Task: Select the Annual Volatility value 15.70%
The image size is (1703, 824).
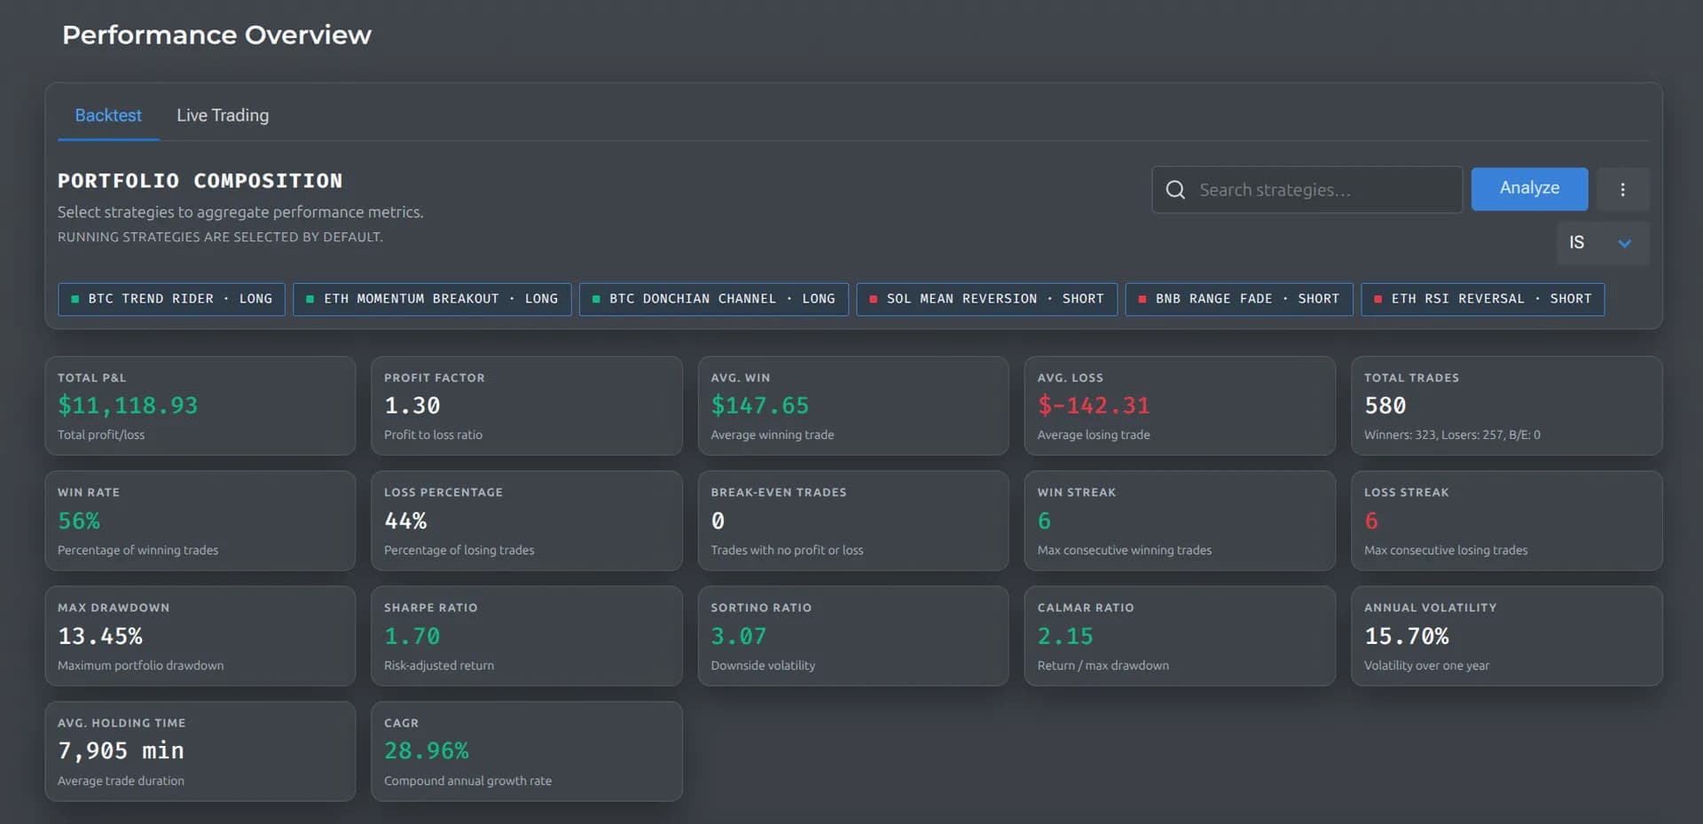Action: pos(1407,636)
